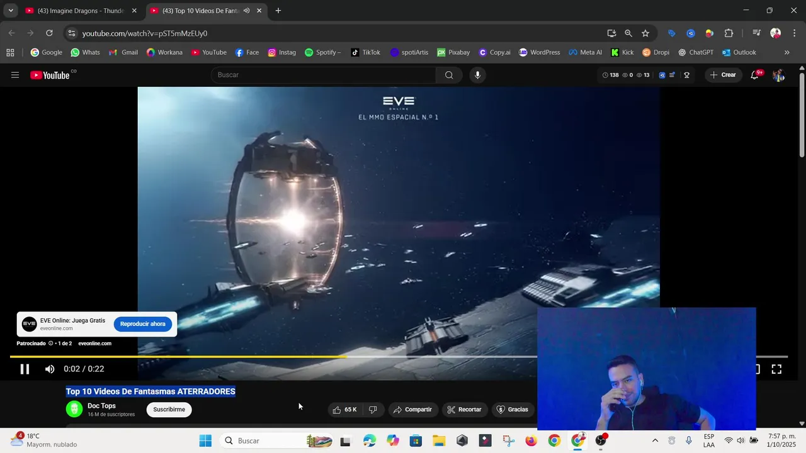
Task: Click the EVE Online: Juega Gratis ad title
Action: (72, 321)
